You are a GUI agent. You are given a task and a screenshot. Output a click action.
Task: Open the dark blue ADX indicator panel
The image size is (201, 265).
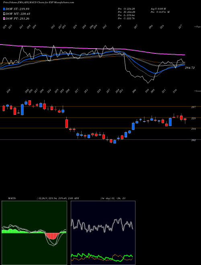point(103,233)
